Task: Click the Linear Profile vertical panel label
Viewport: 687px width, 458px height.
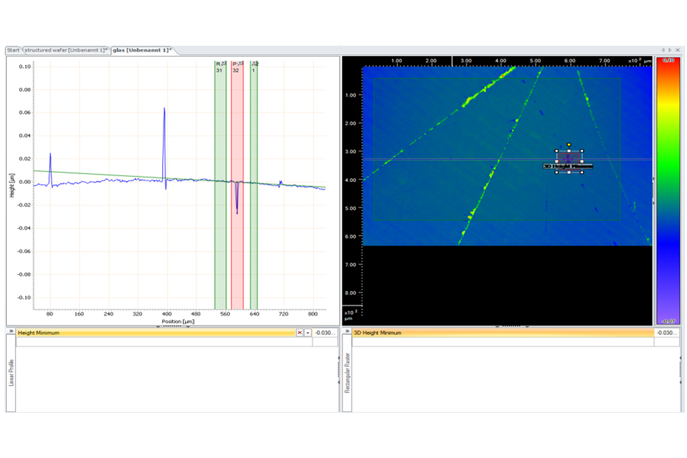Action: click(x=11, y=372)
